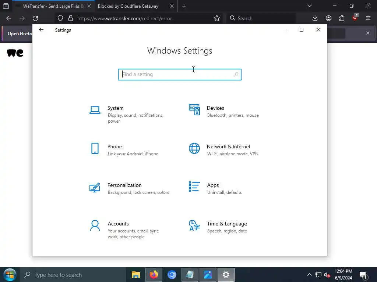Click the Firefox URL address bar
The width and height of the screenshot is (377, 282).
(x=139, y=18)
